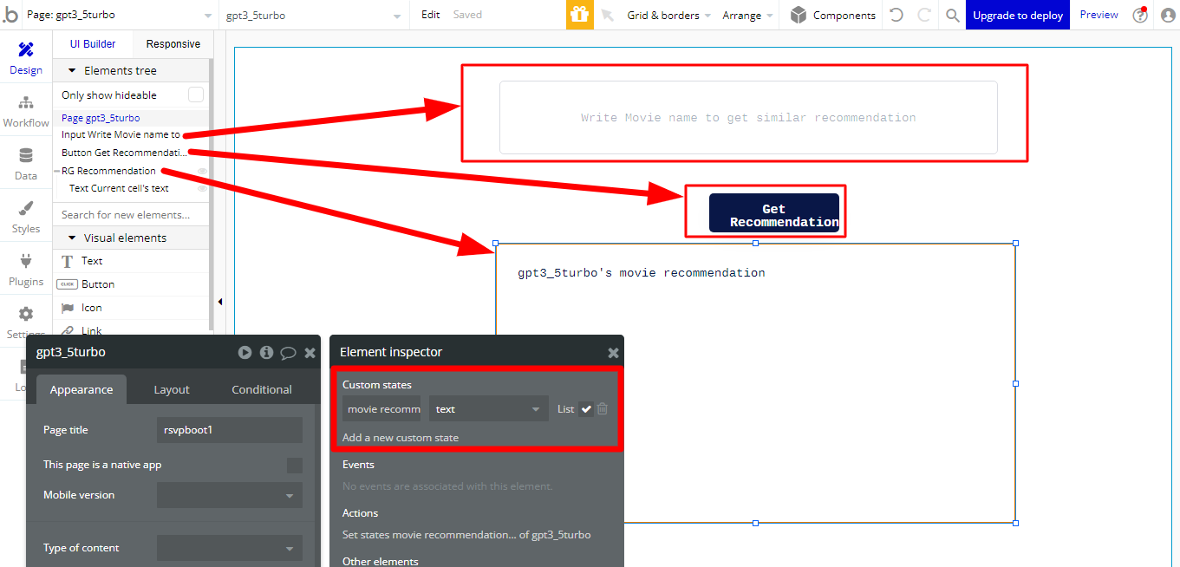Delete custom state with trash icon
This screenshot has height=567, width=1180.
click(603, 408)
